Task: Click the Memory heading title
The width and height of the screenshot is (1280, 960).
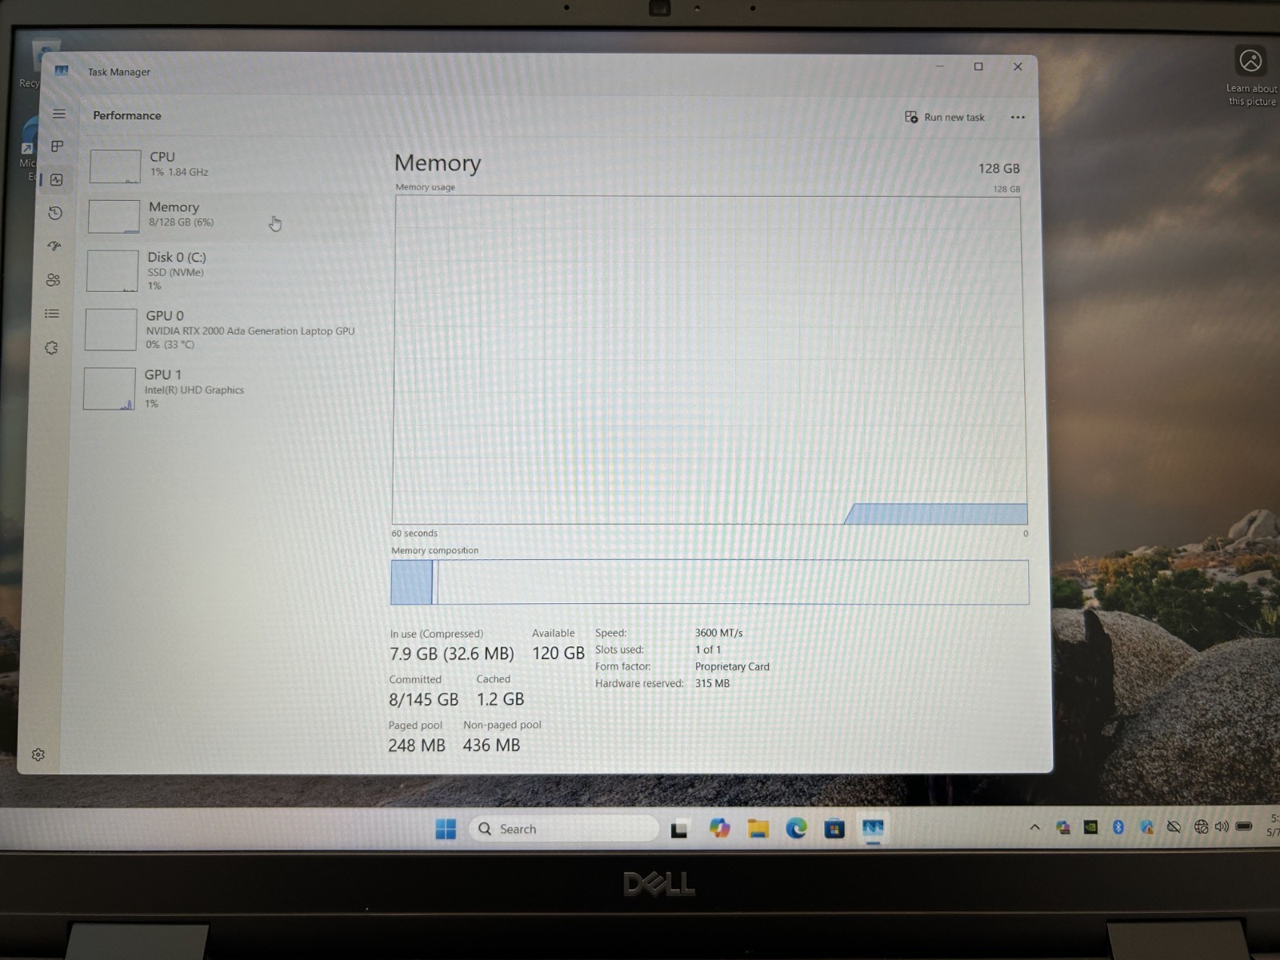Action: (x=438, y=162)
